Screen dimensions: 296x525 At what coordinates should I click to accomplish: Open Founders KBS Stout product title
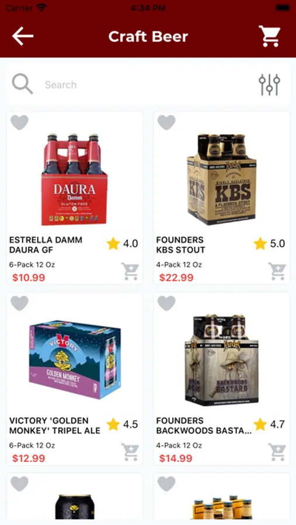180,245
